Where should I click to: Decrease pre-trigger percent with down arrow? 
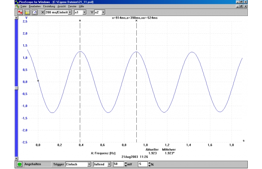click(x=149, y=166)
